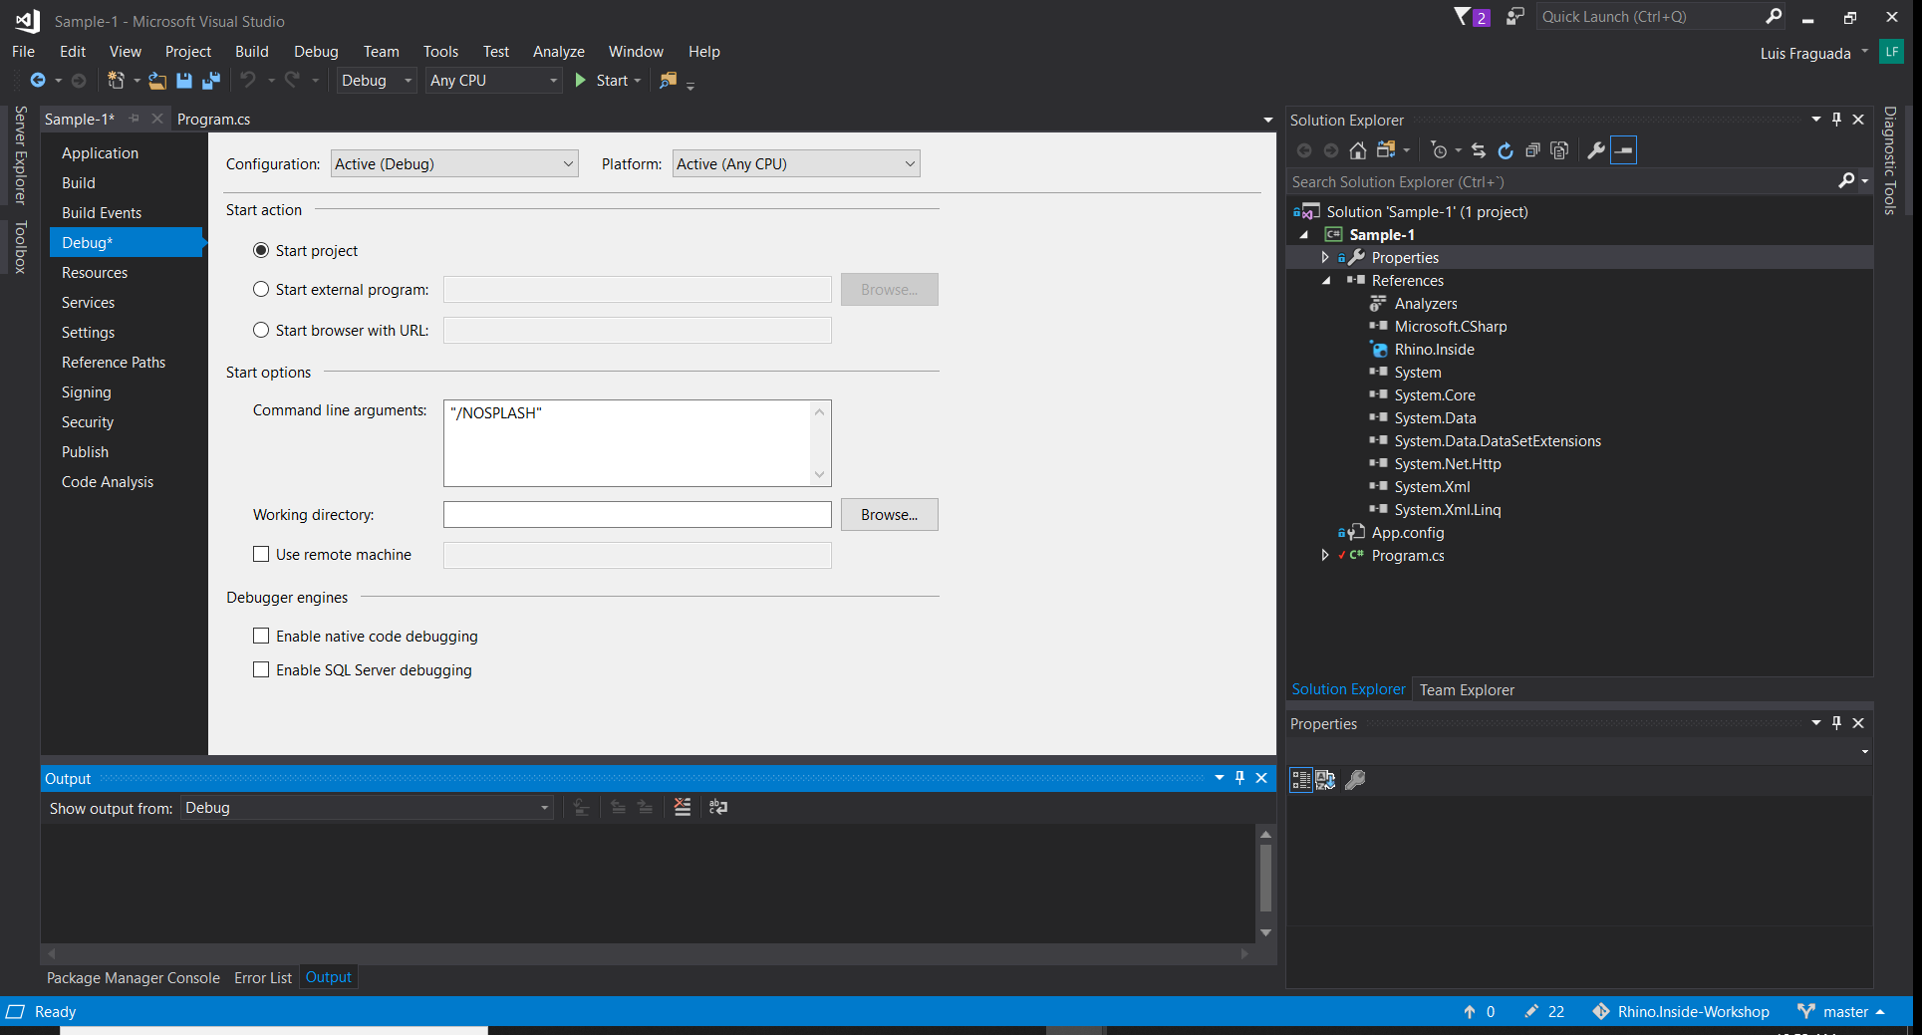Open the Show output from dropdown
This screenshot has width=1922, height=1035.
pos(367,807)
